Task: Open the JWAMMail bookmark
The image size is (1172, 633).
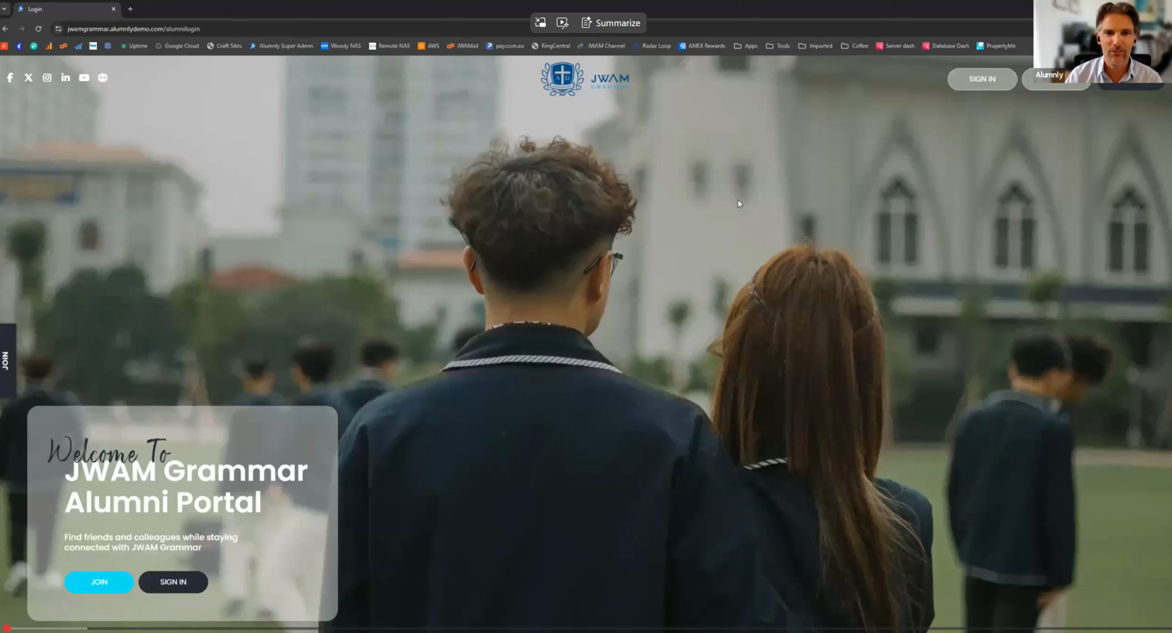Action: click(462, 46)
